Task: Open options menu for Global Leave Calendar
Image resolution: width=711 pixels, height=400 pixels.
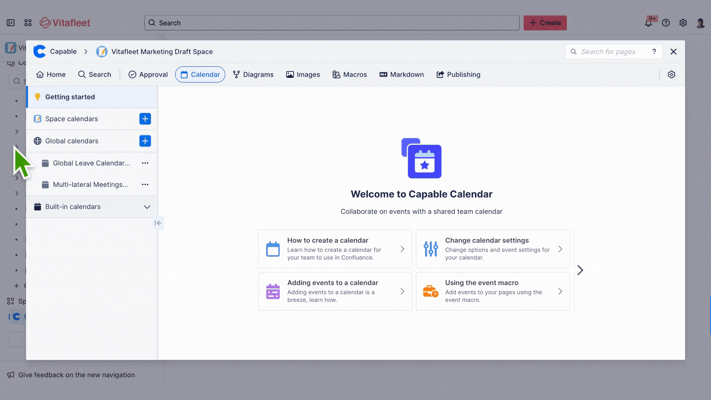Action: (145, 163)
